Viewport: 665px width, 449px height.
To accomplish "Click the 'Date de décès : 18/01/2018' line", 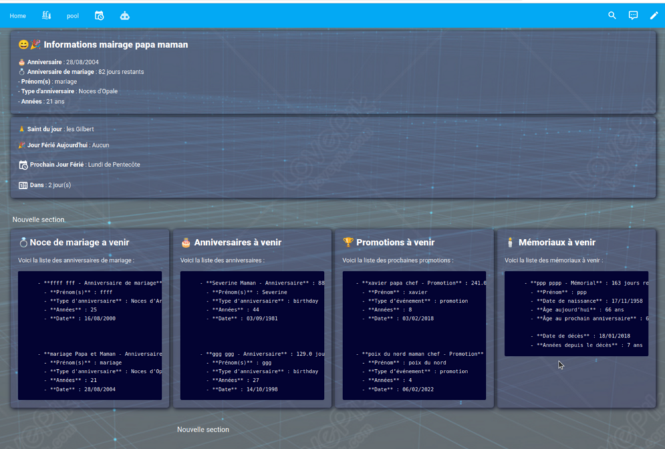I will (x=581, y=336).
